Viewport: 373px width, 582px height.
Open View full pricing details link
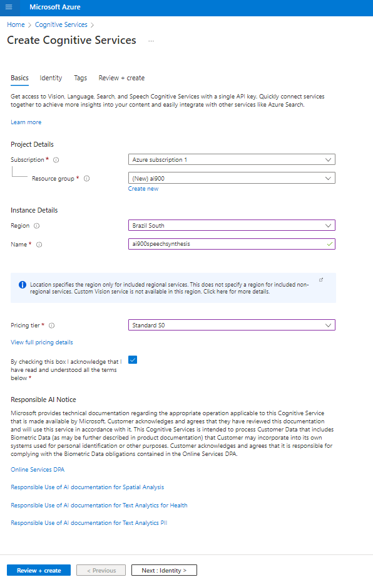pos(41,342)
